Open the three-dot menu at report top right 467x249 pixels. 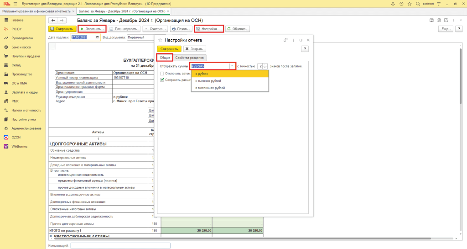(453, 20)
